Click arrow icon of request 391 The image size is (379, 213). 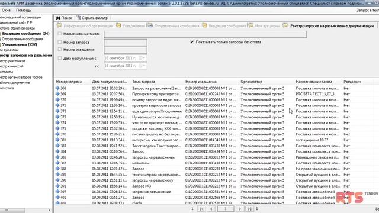click(57, 186)
